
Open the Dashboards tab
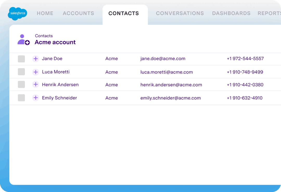click(231, 13)
